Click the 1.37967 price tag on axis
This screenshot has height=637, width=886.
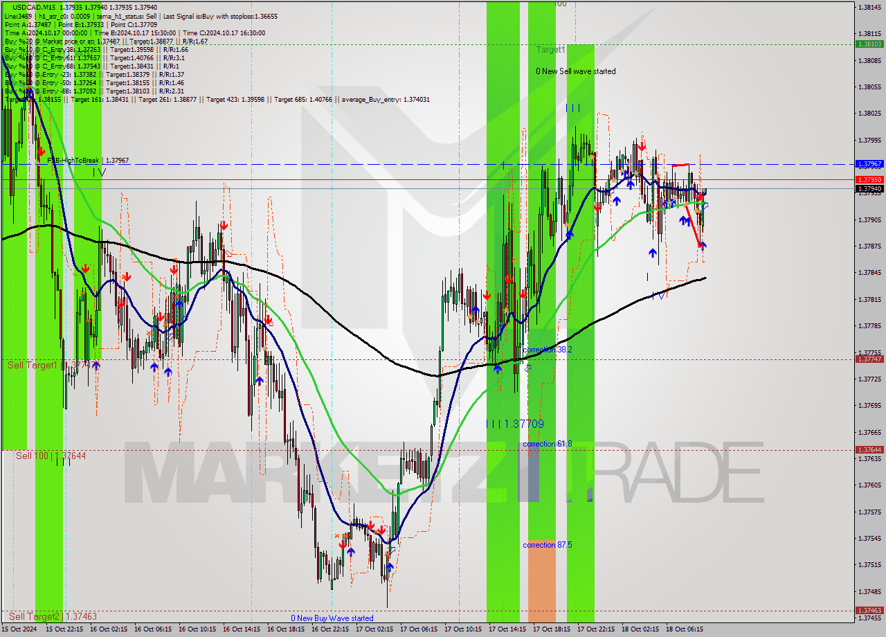click(x=869, y=164)
